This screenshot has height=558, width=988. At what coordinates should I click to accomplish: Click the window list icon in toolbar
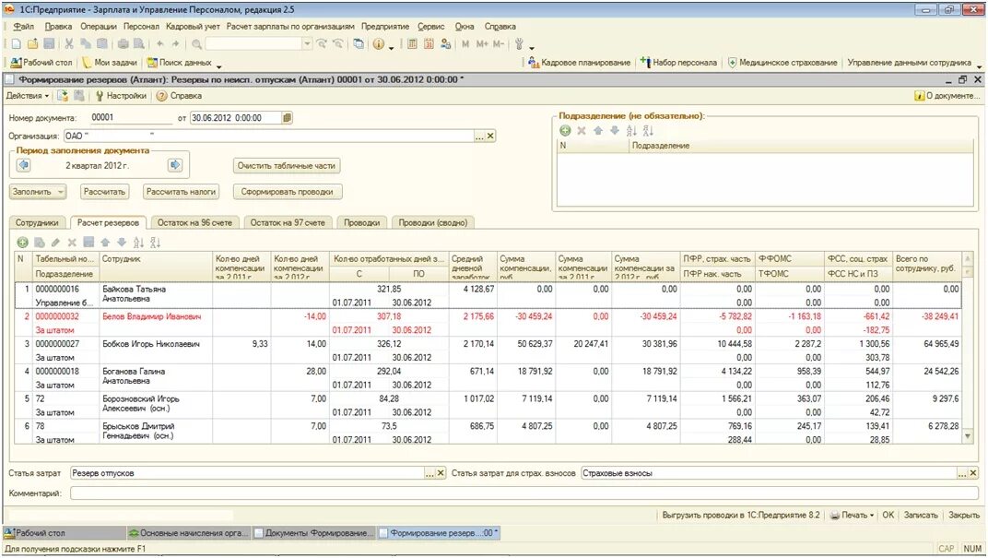click(359, 44)
